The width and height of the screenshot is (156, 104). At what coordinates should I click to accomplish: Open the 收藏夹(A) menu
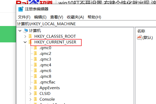pos(75,17)
